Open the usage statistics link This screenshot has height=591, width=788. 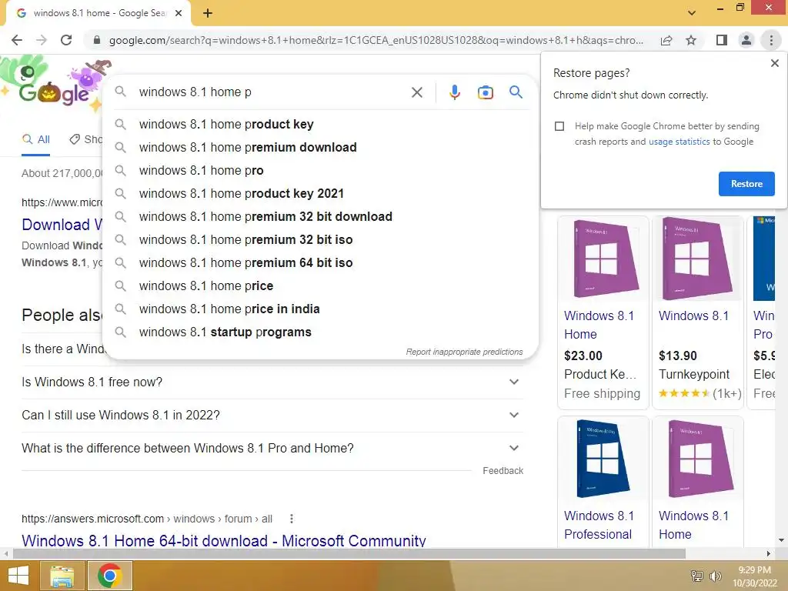pyautogui.click(x=679, y=142)
